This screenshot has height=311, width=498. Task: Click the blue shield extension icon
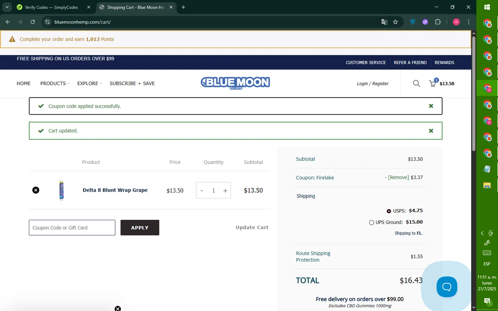[x=413, y=22]
